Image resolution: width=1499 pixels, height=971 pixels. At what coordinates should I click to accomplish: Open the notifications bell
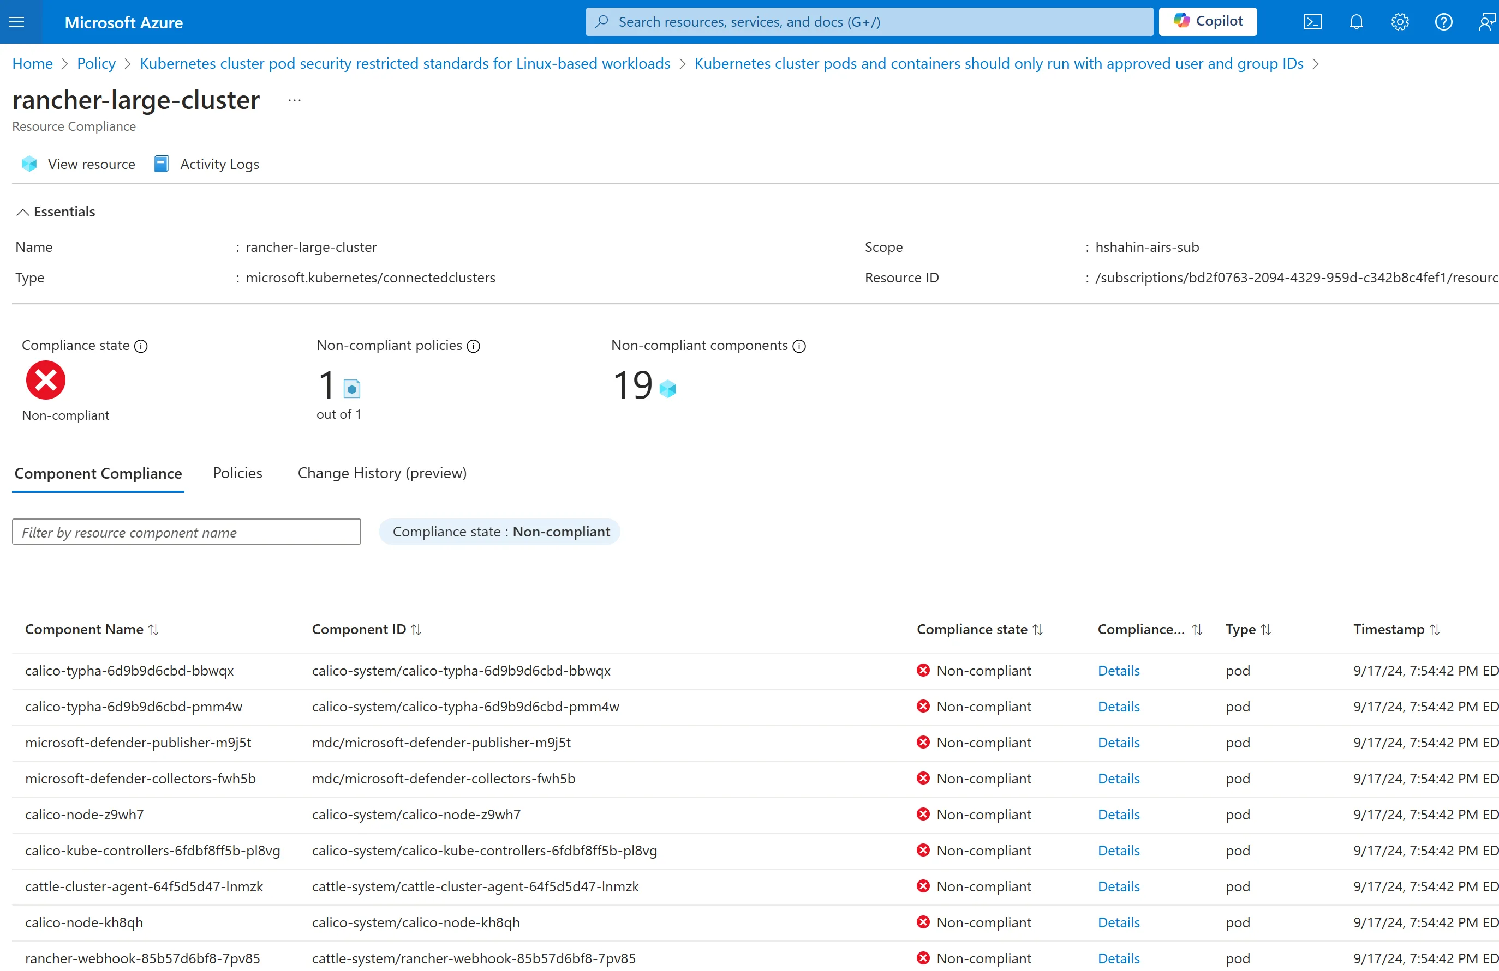(1356, 22)
